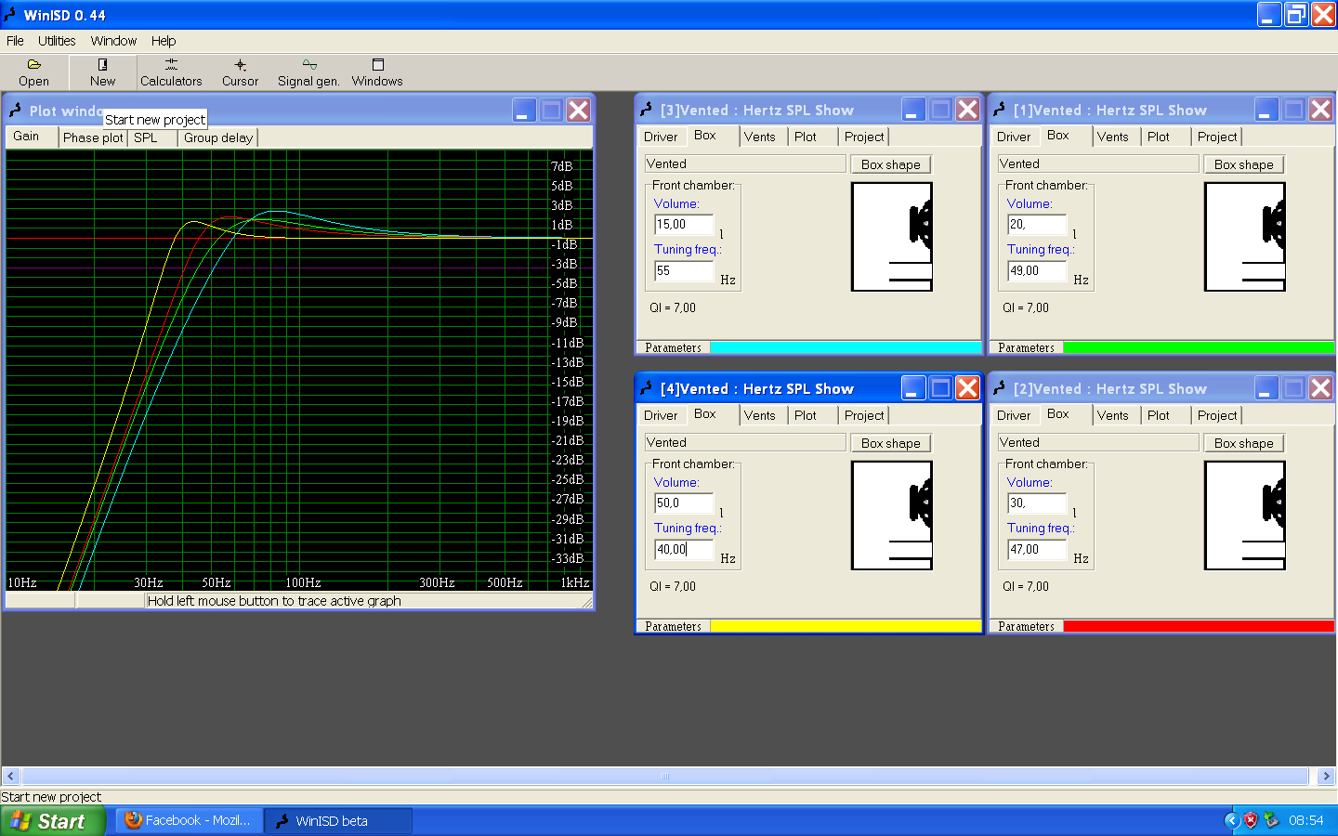Viewport: 1338px width, 836px height.
Task: Open the Help menu
Action: click(164, 41)
